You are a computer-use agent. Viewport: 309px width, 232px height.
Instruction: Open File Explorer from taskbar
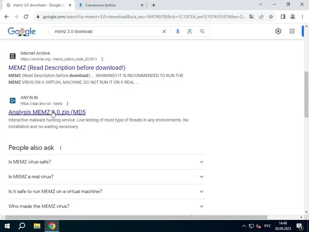[x=37, y=226]
